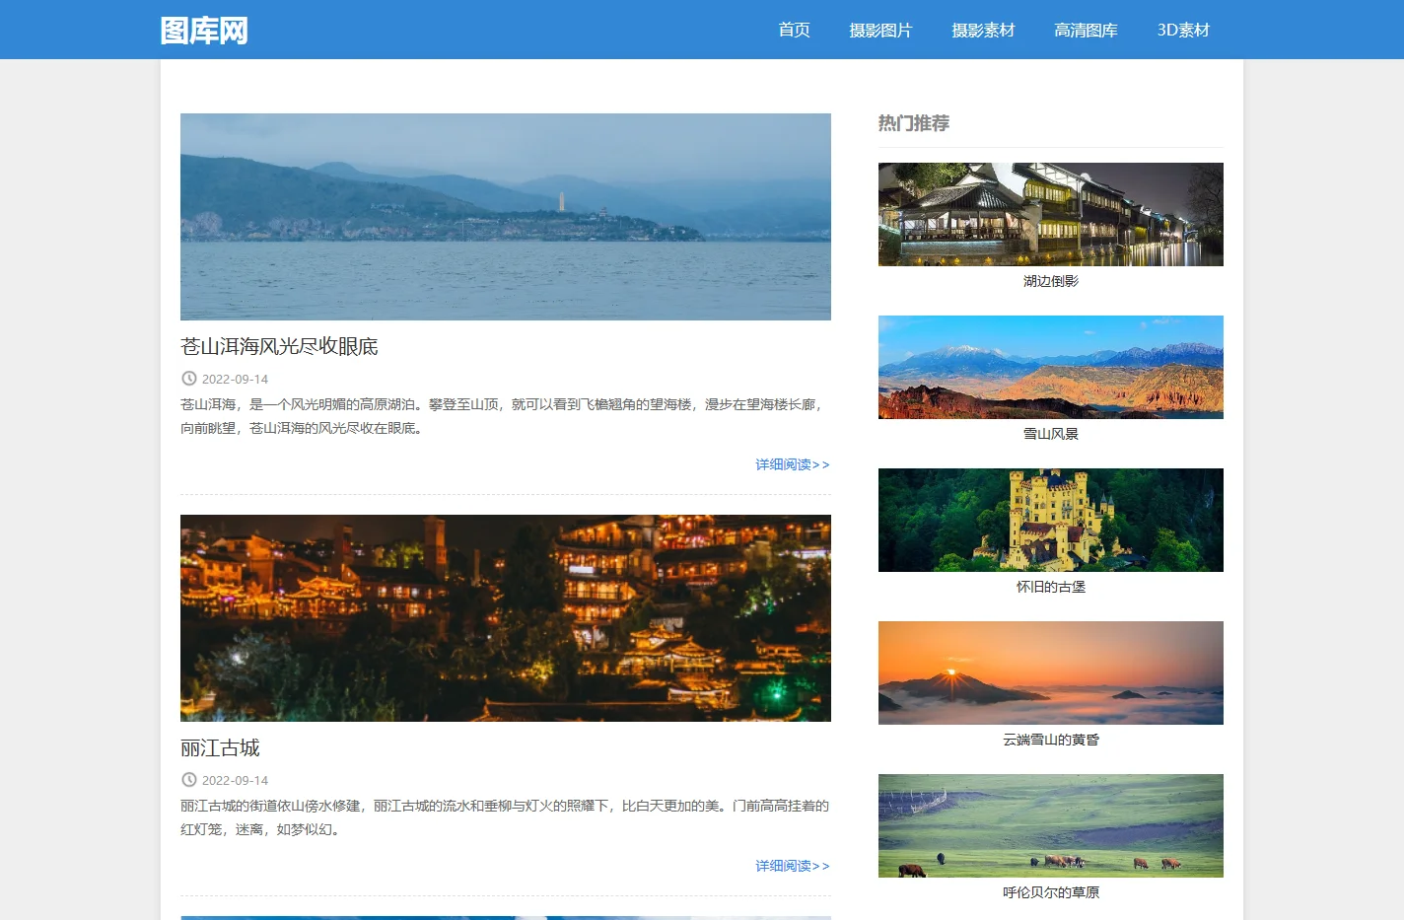Viewport: 1404px width, 920px height.
Task: Open the 雪山风景 recommended thumbnail
Action: point(1051,367)
